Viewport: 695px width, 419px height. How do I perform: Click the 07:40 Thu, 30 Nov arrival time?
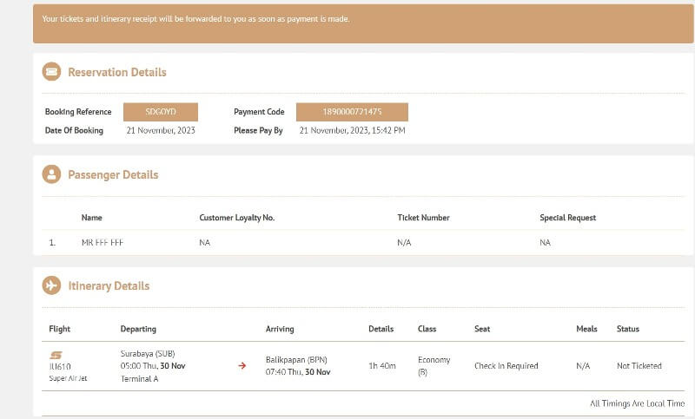(x=298, y=372)
